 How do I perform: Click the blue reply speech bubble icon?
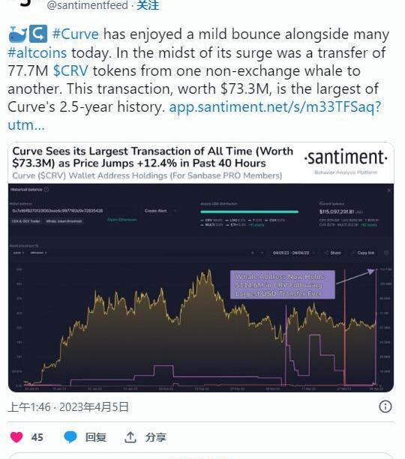[70, 436]
